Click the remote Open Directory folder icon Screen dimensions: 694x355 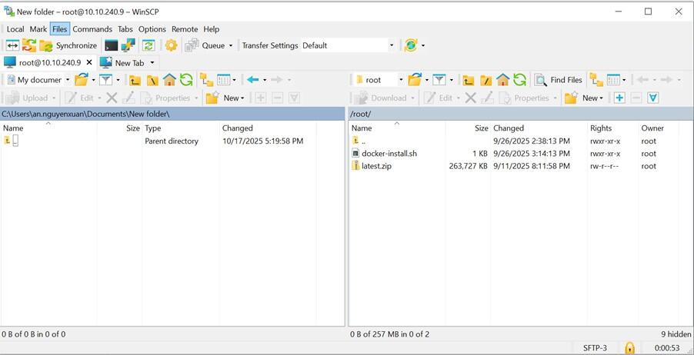coord(415,80)
